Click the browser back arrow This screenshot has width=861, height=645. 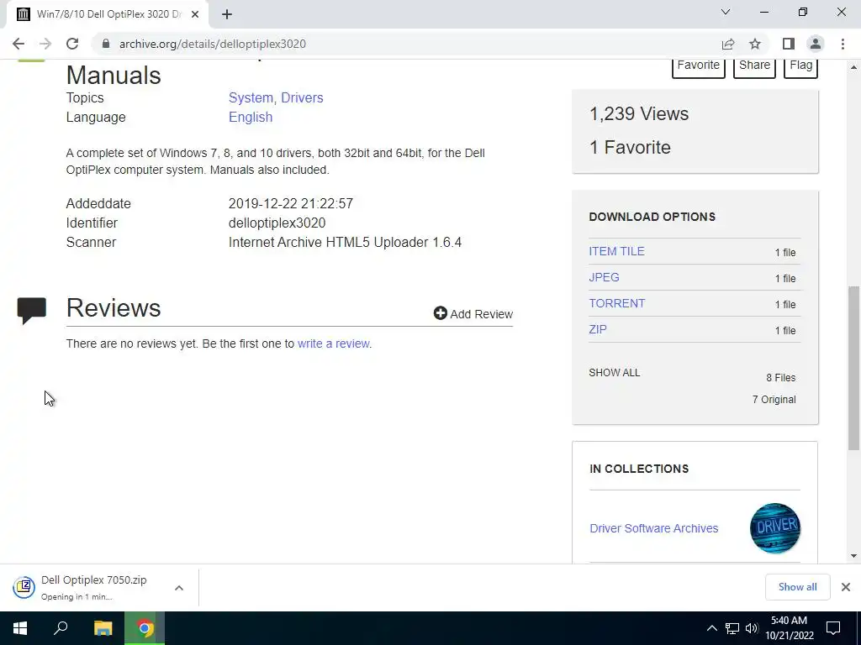(18, 44)
